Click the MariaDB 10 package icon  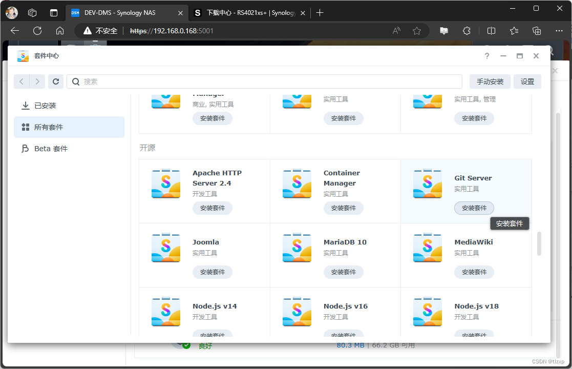pos(296,248)
